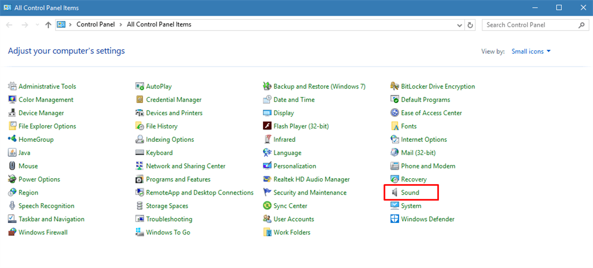
Task: Open the Windows Firewall icon
Action: pyautogui.click(x=12, y=233)
